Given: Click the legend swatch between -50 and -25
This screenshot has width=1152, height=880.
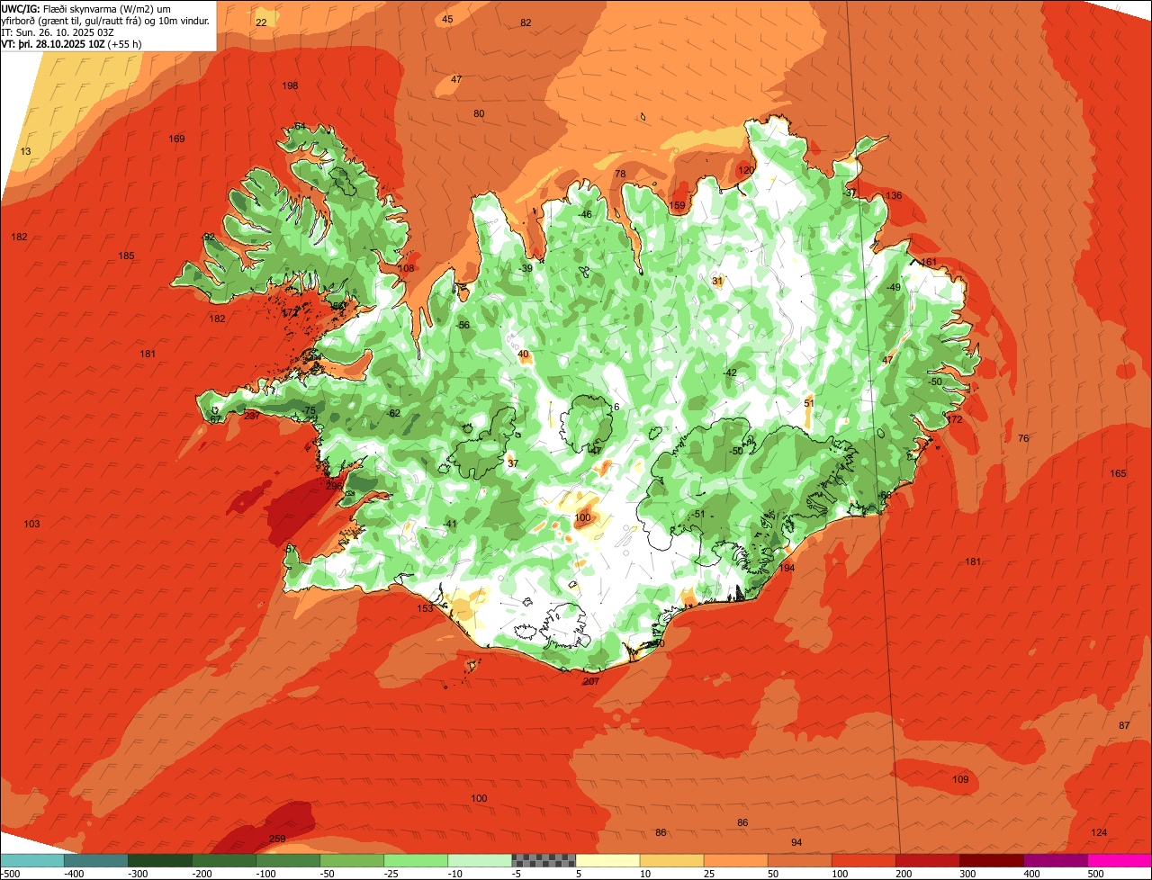Looking at the screenshot, I should [x=351, y=860].
